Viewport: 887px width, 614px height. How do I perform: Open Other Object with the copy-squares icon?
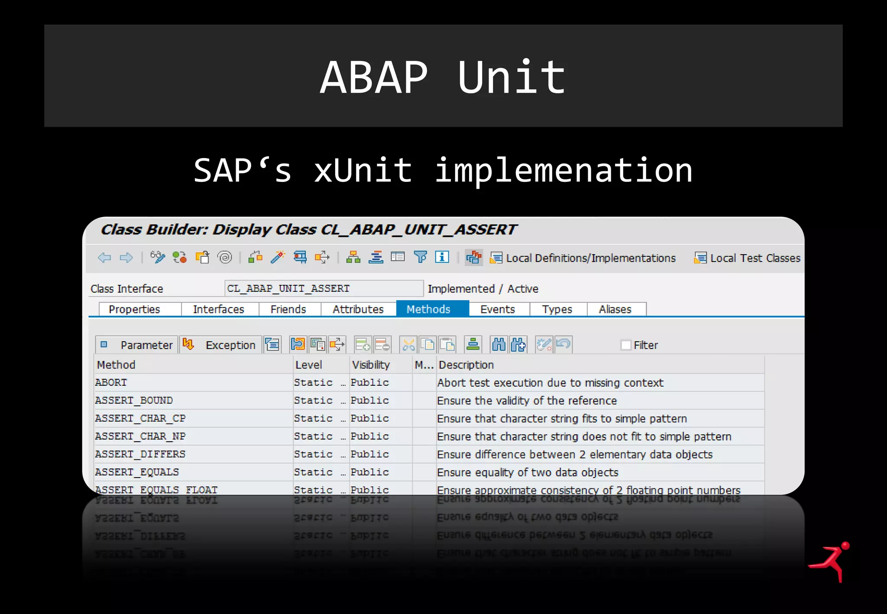click(x=202, y=257)
